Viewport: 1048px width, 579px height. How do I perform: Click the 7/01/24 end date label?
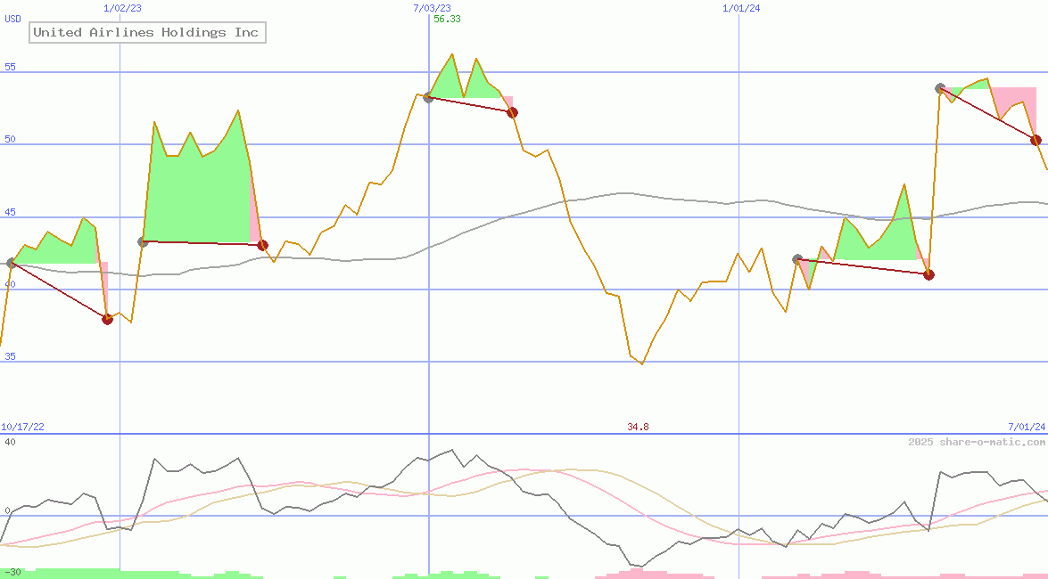point(1025,428)
